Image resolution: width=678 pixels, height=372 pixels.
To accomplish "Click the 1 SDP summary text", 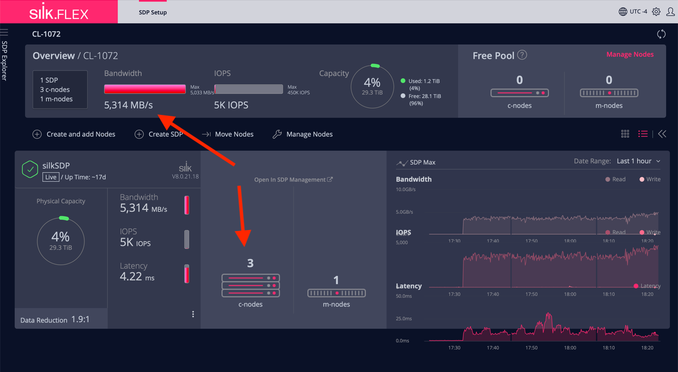I will [x=49, y=80].
